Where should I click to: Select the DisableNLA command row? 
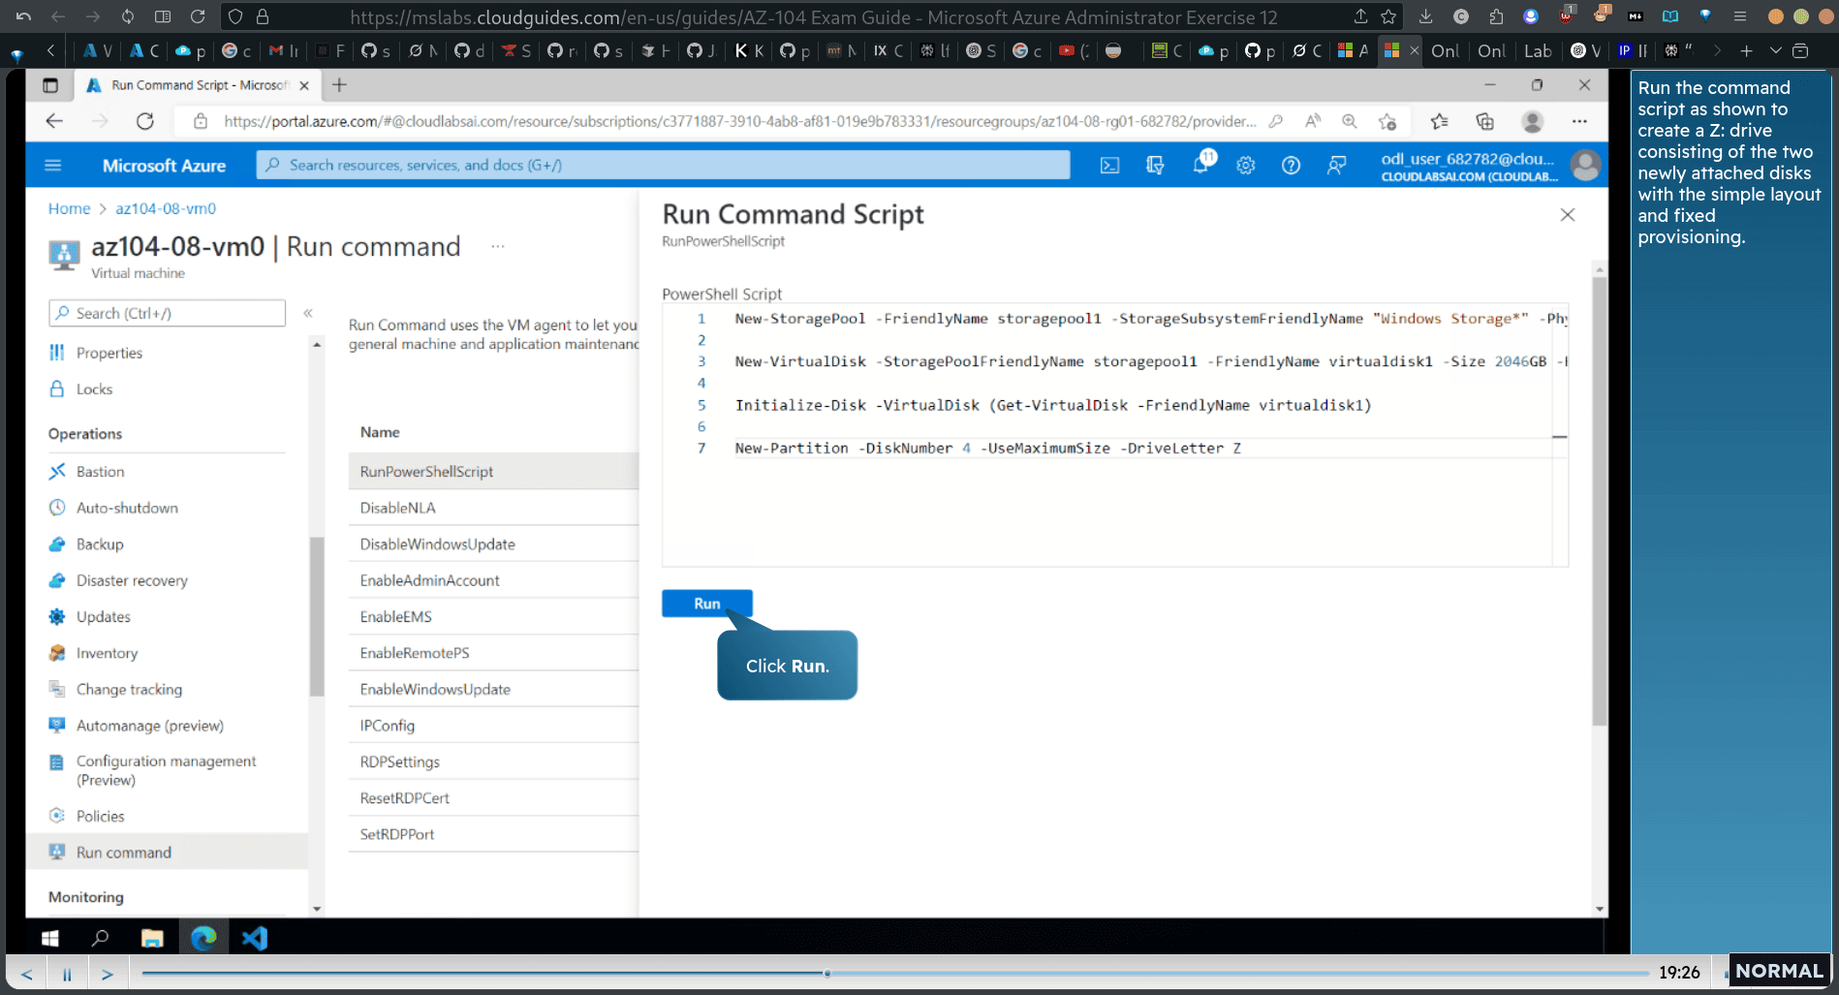(493, 508)
